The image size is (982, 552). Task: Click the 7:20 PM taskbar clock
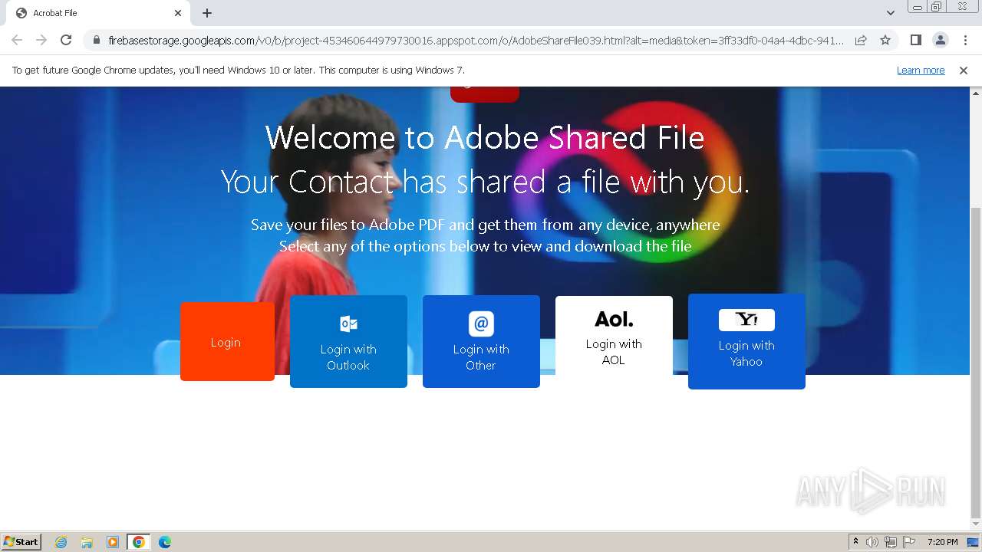pos(943,542)
